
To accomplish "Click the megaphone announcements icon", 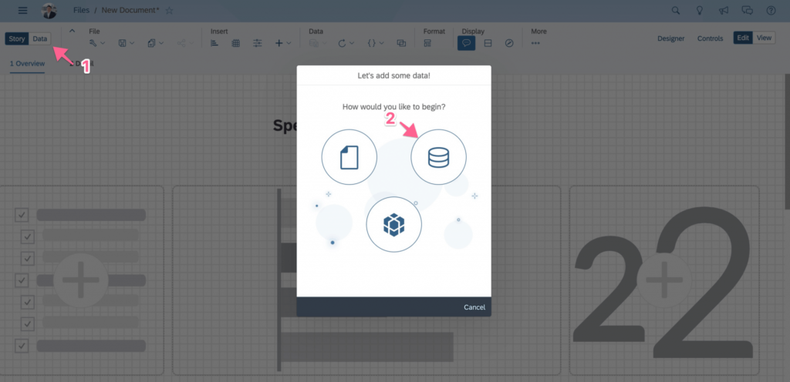I will tap(723, 11).
